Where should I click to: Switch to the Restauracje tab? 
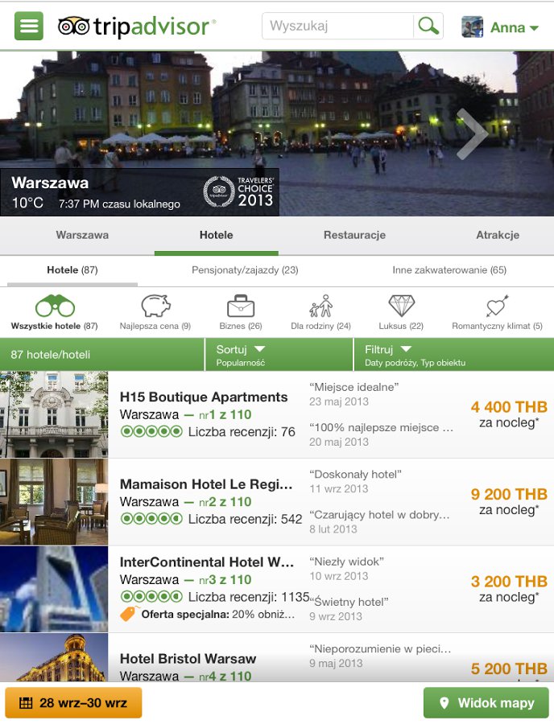pos(354,235)
